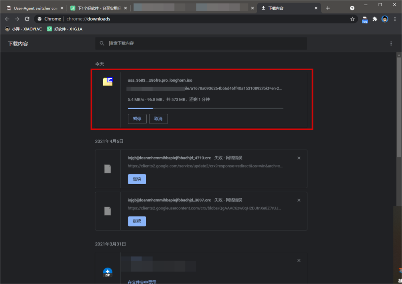Open new tab with plus button

(x=328, y=8)
